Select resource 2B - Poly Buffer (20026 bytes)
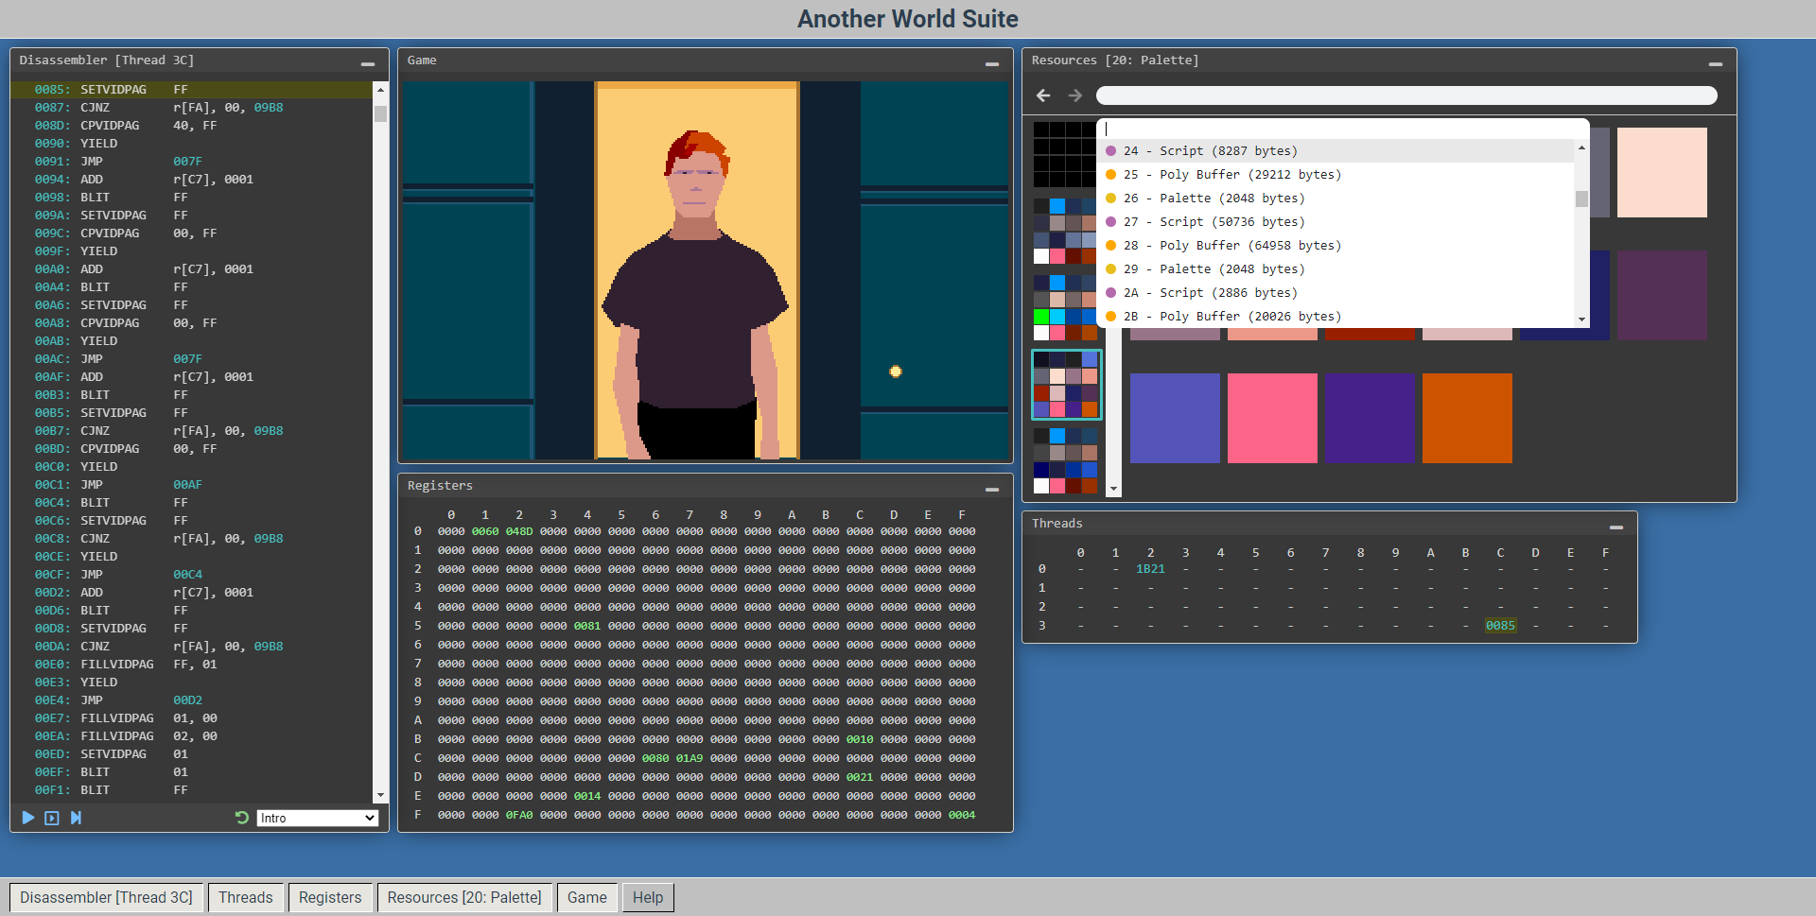 coord(1336,317)
